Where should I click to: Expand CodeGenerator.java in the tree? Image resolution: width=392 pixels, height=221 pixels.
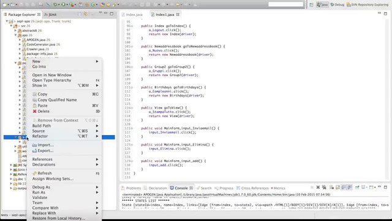20,44
